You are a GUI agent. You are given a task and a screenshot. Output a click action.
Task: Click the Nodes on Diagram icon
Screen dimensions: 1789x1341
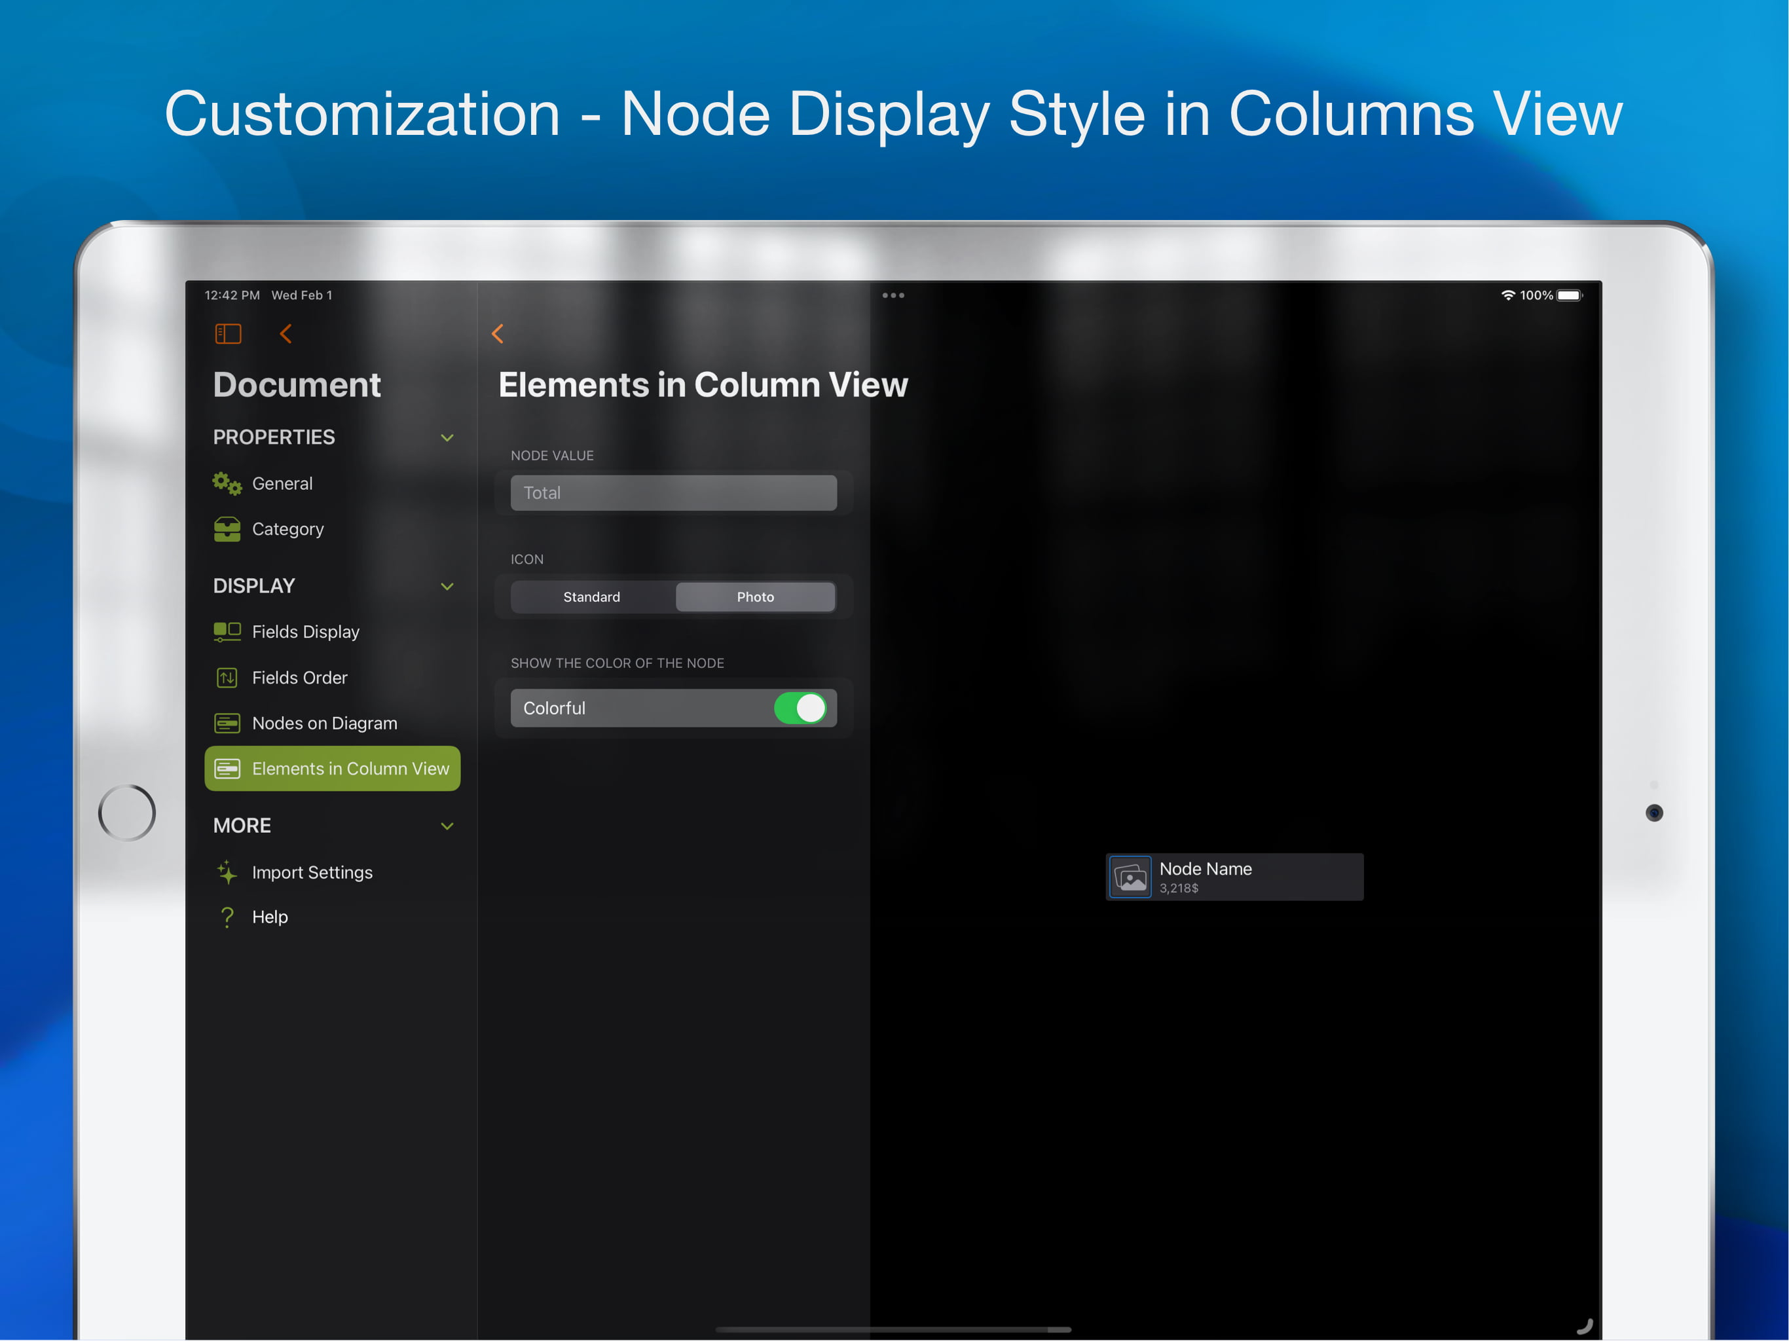pos(227,723)
